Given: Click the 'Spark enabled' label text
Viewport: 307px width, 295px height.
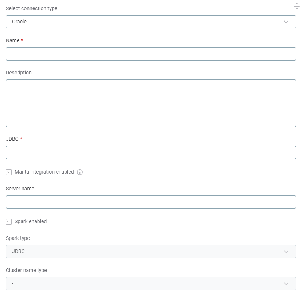Looking at the screenshot, I should click(x=31, y=221).
